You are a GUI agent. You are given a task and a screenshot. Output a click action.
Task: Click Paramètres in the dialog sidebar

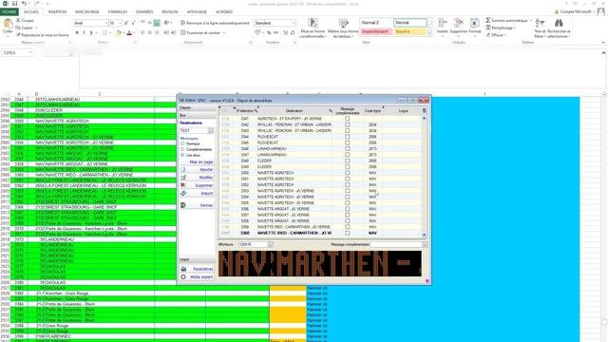(x=197, y=269)
